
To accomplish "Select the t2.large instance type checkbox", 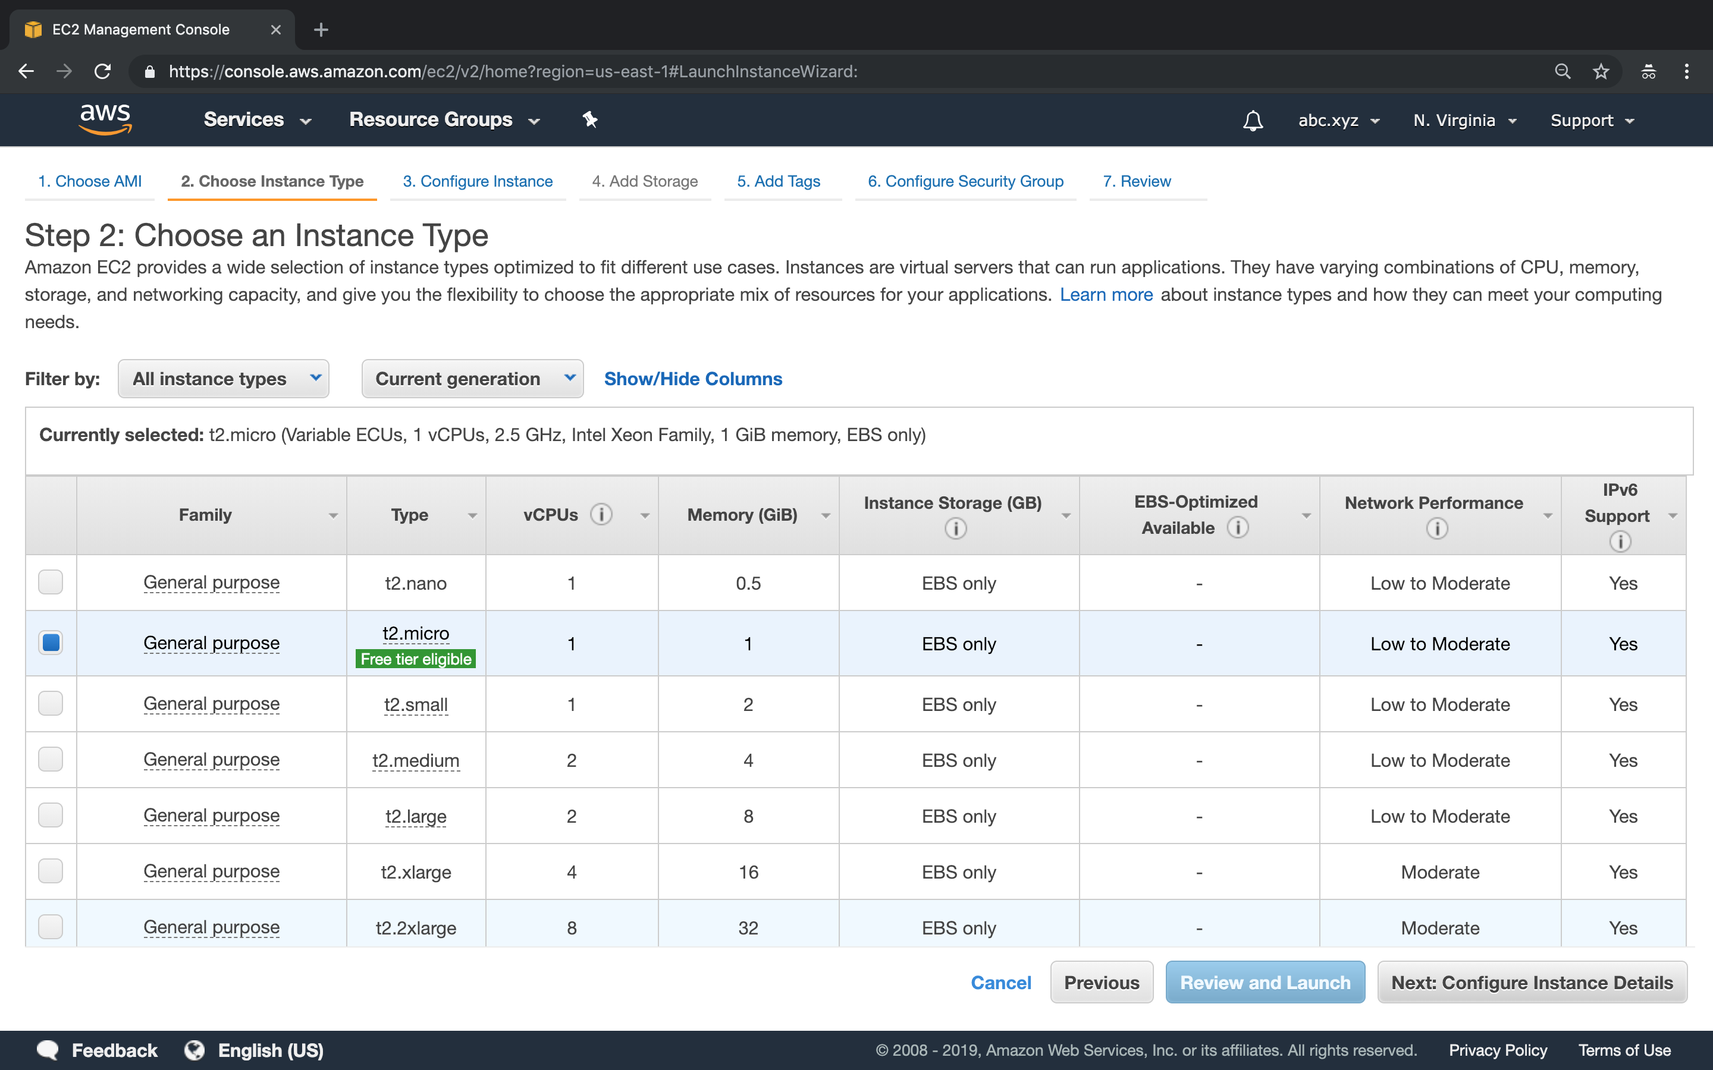I will point(51,815).
